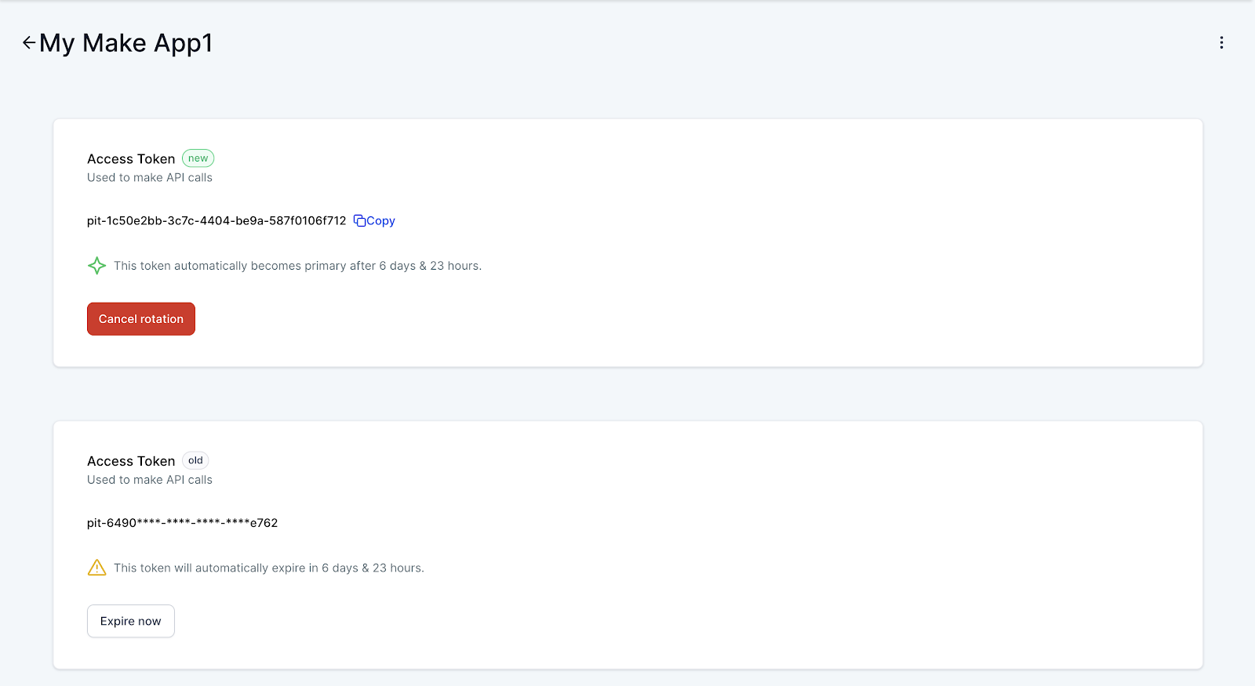The height and width of the screenshot is (686, 1255).
Task: Click the first Access Token heading
Action: pyautogui.click(x=131, y=159)
